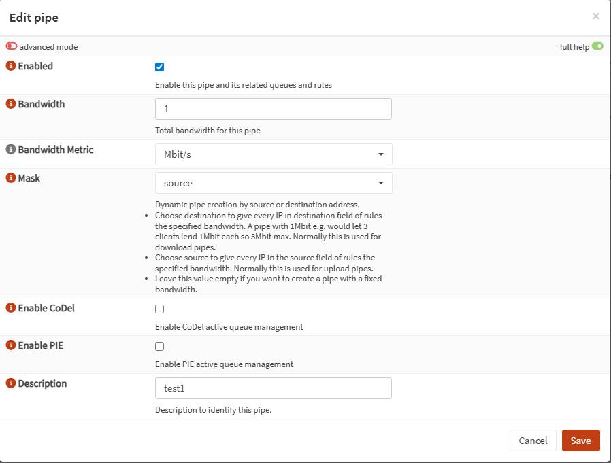This screenshot has height=463, width=611.
Task: Show help via the Mask info icon
Action: click(x=10, y=178)
